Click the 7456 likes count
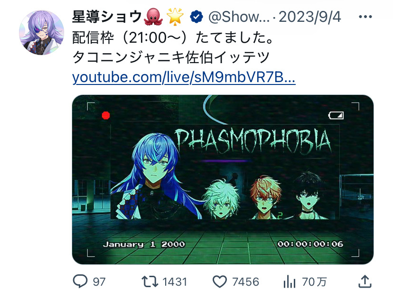 245,282
